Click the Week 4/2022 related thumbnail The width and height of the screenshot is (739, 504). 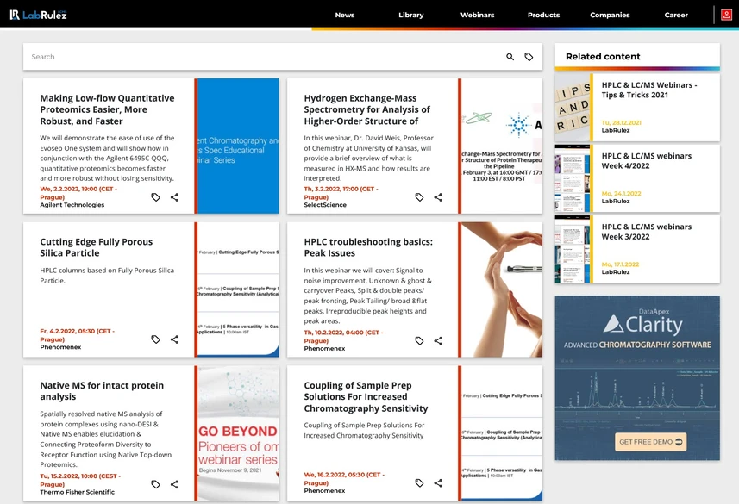point(573,178)
